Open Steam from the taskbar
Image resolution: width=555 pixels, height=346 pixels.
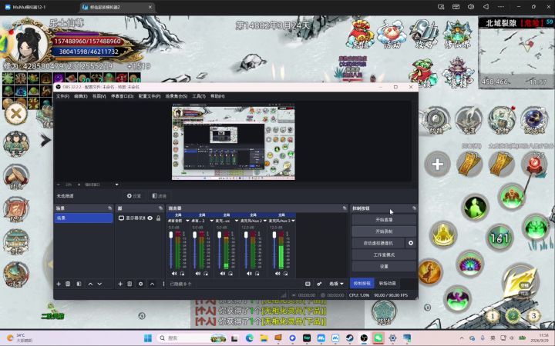tap(349, 338)
